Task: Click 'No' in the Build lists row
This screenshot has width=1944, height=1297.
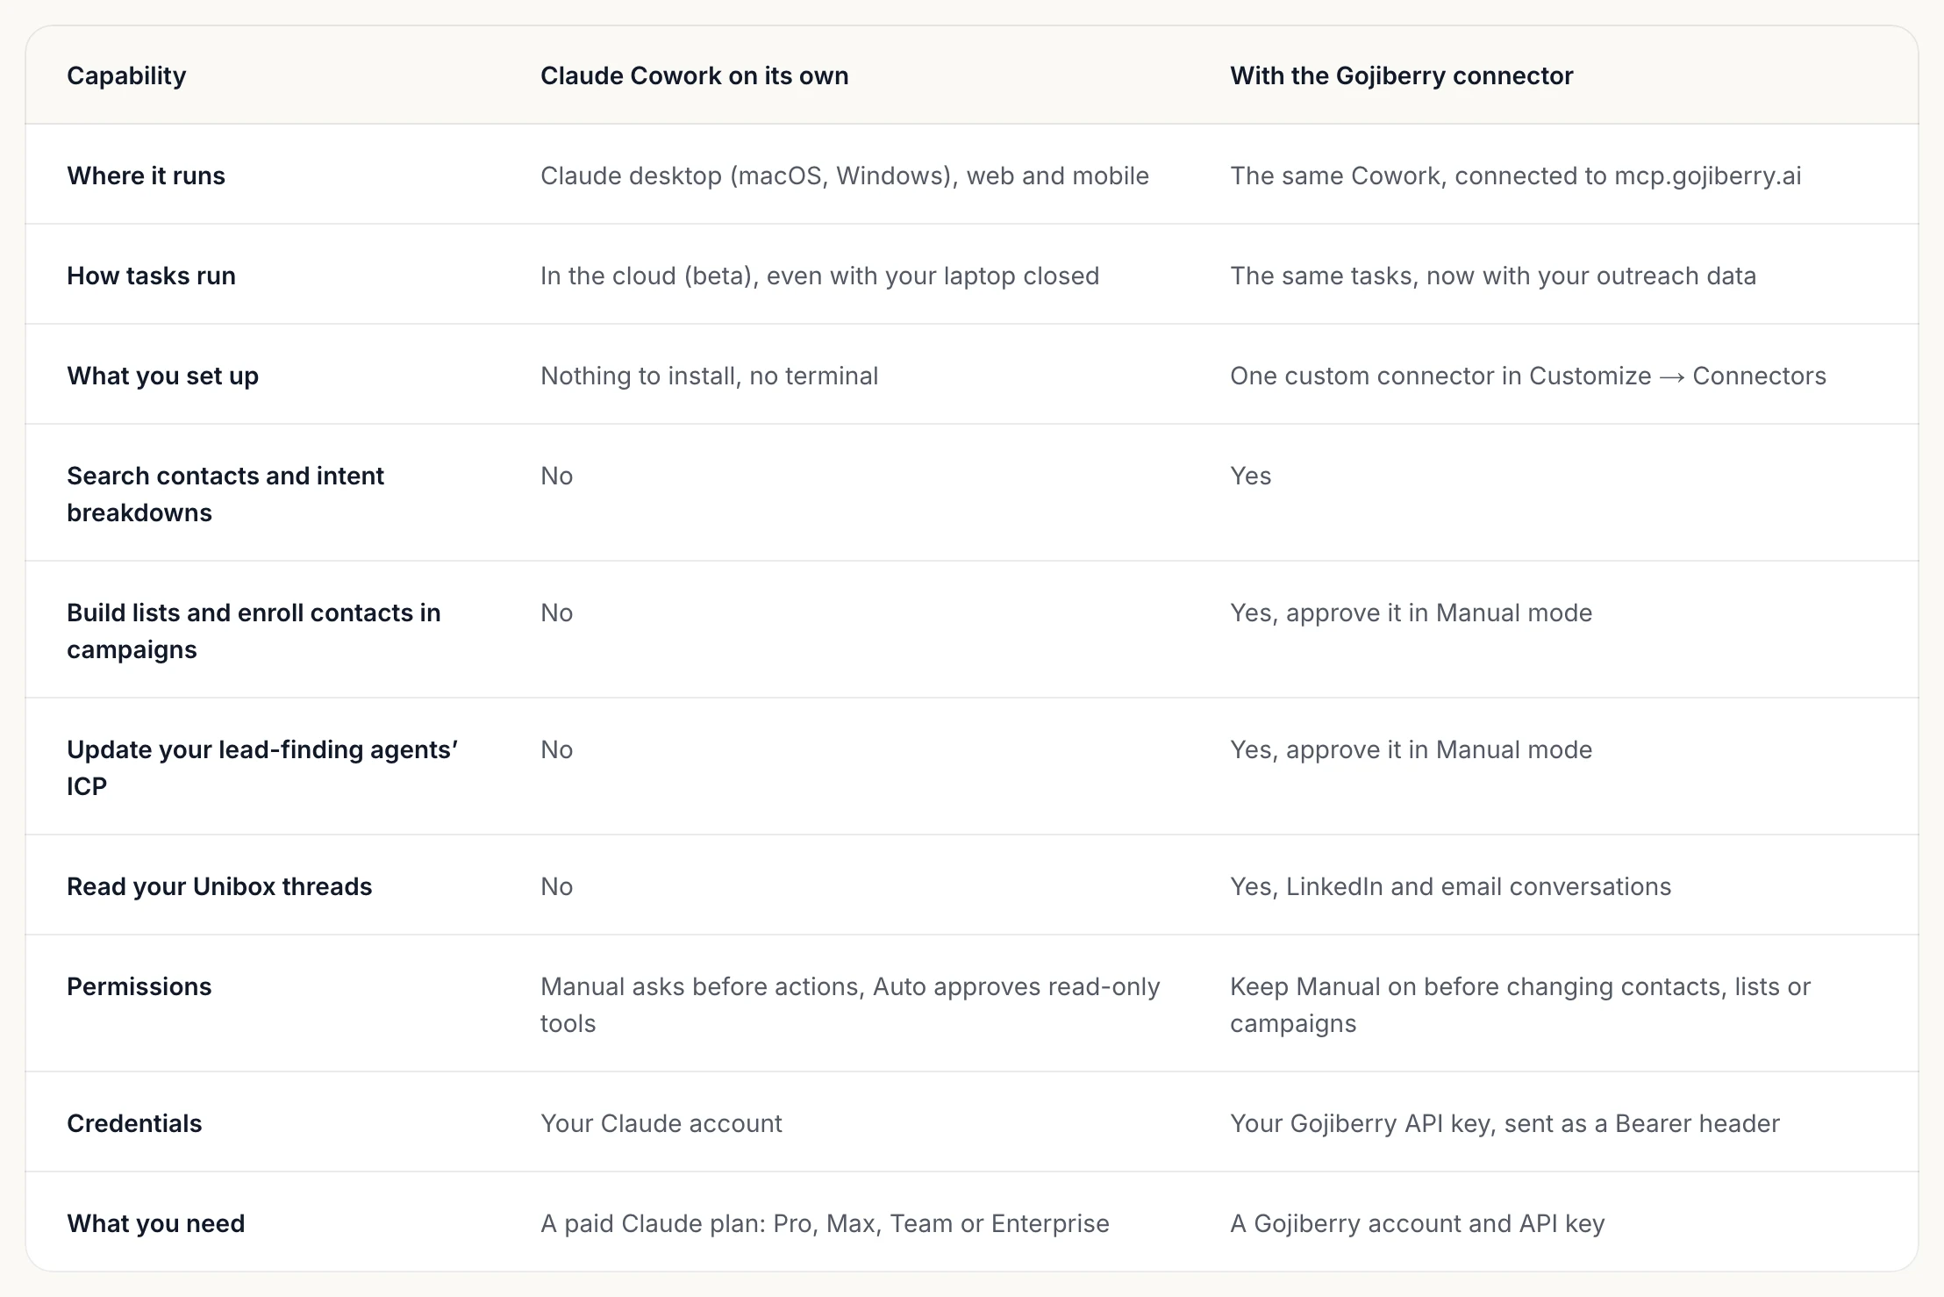Action: (556, 613)
